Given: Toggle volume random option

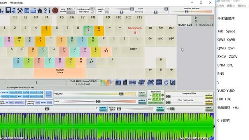Looking at the screenshot, I should [142, 95].
